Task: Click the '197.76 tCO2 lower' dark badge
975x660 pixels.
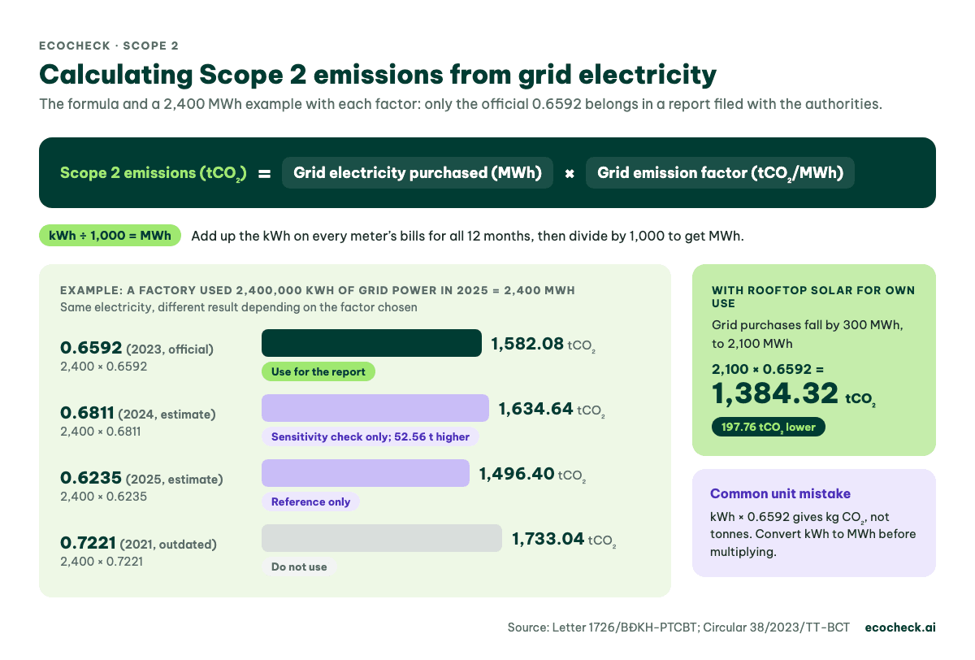Action: click(768, 427)
